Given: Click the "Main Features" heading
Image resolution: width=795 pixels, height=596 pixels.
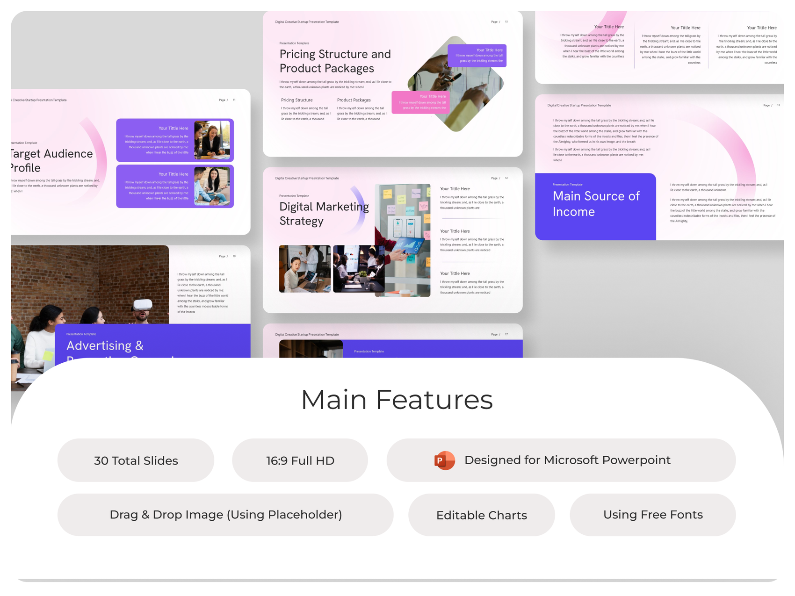Looking at the screenshot, I should click(397, 400).
